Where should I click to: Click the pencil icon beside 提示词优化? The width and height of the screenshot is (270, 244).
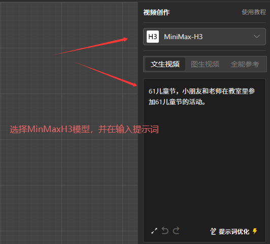(x=213, y=231)
